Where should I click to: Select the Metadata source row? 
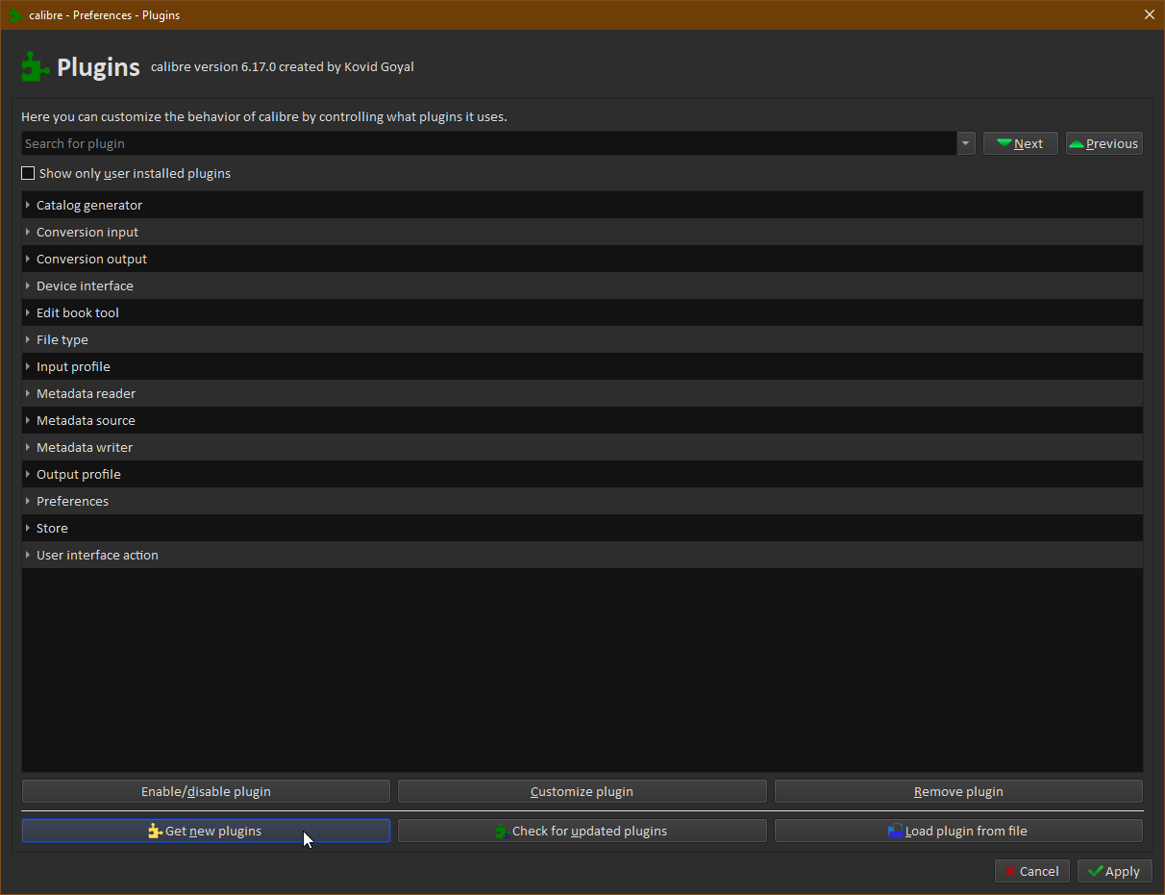(x=582, y=420)
